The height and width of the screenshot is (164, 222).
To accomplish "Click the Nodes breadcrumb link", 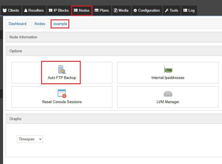I will coord(40,24).
